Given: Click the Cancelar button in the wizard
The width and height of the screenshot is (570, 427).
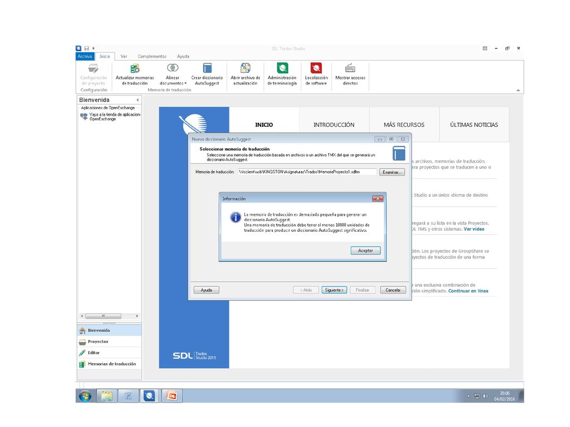Looking at the screenshot, I should (x=393, y=290).
